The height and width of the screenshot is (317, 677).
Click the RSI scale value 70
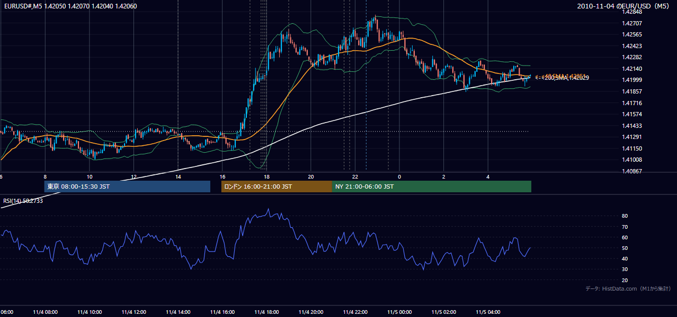pos(625,227)
